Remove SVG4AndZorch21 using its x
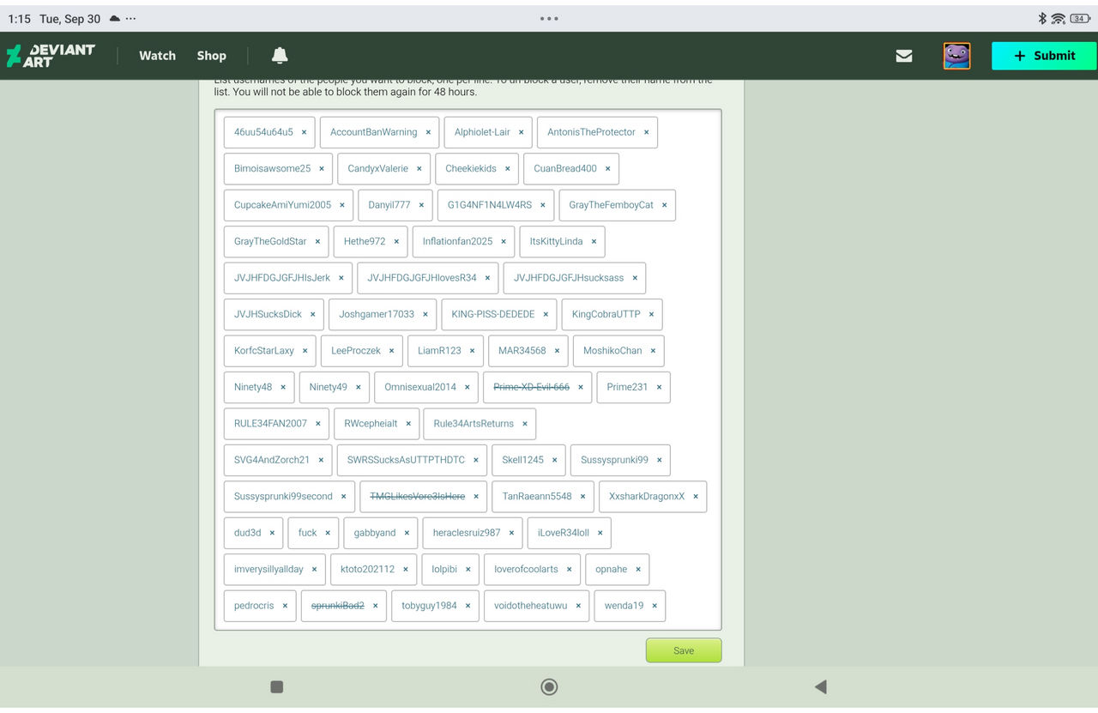 [321, 460]
